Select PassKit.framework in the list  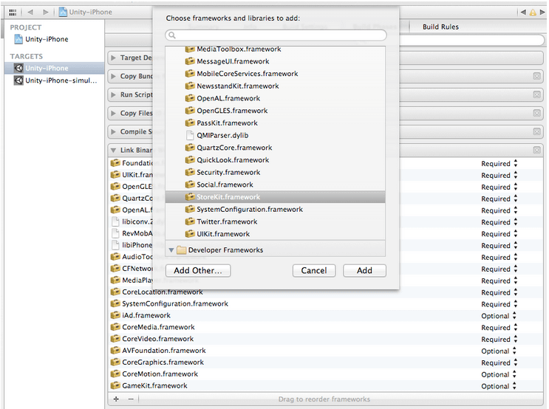pos(275,123)
